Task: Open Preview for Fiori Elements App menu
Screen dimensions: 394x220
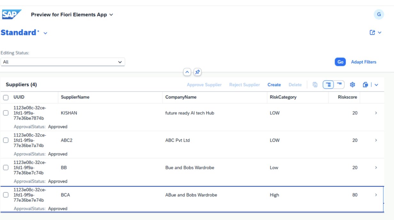Action: 72,15
